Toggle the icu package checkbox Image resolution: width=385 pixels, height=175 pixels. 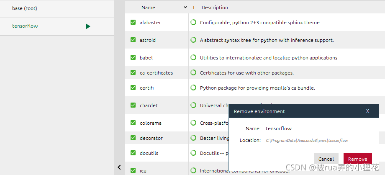click(x=133, y=170)
